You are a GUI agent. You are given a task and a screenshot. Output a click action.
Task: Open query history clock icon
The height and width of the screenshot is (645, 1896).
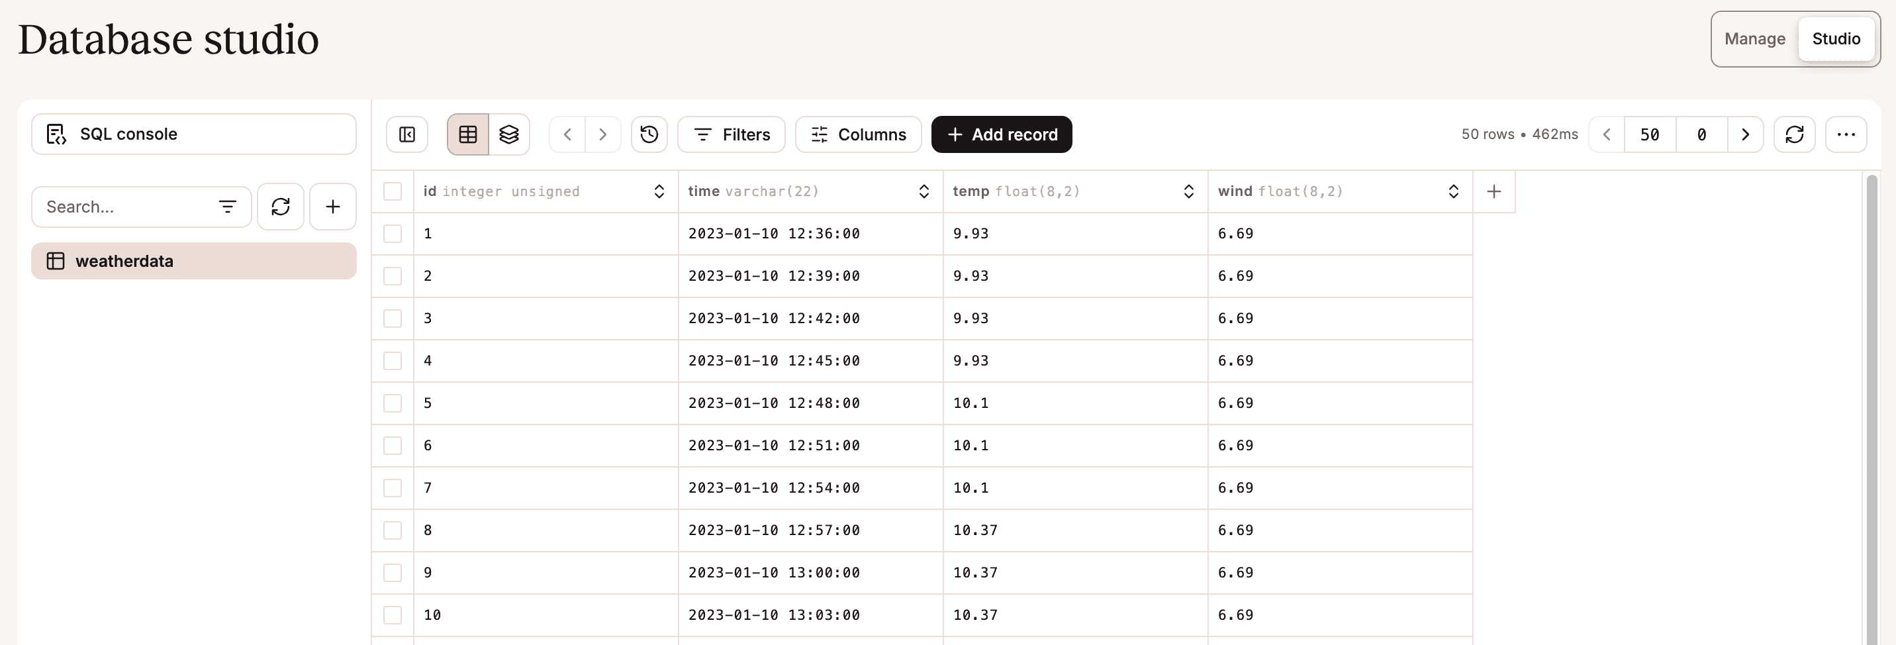click(x=648, y=134)
